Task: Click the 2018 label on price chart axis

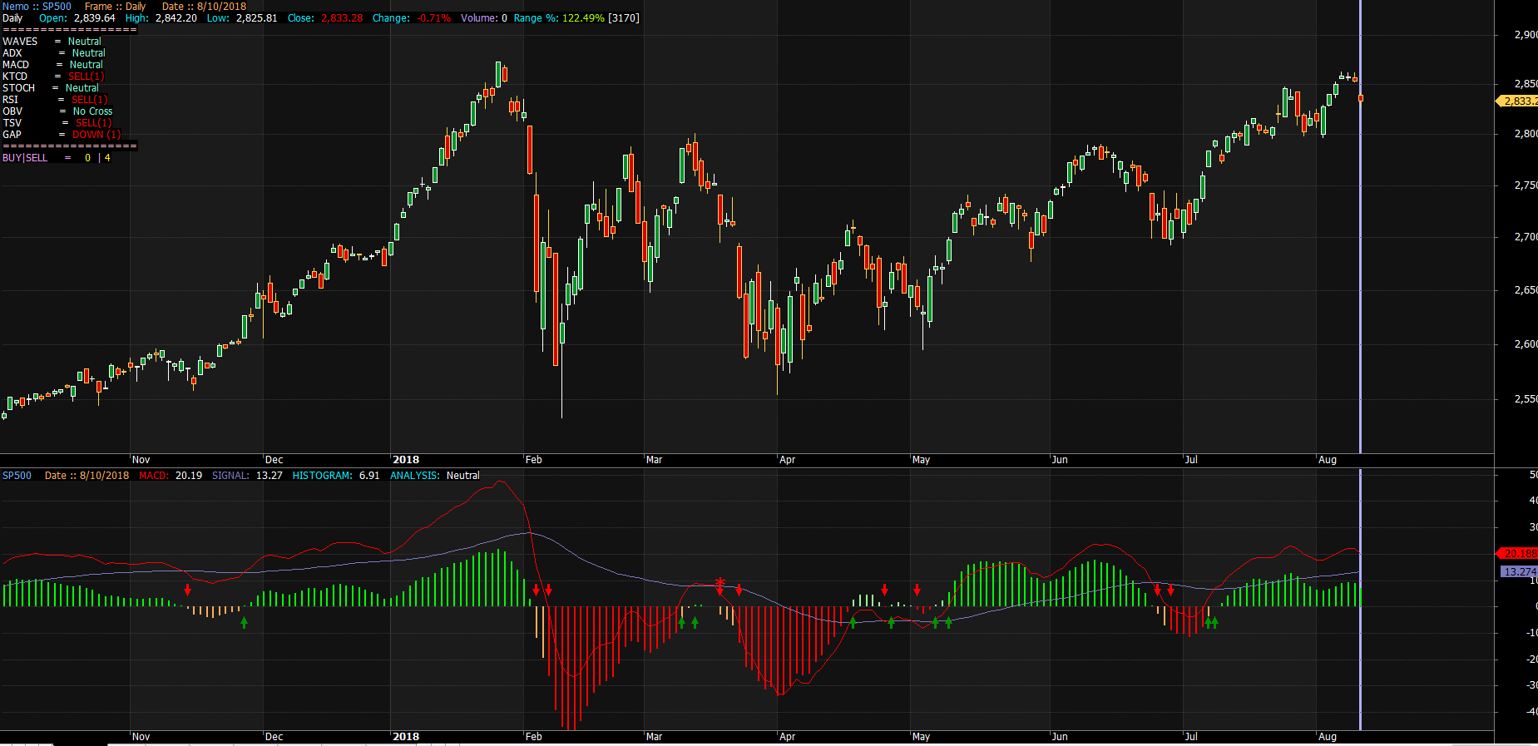Action: point(406,459)
